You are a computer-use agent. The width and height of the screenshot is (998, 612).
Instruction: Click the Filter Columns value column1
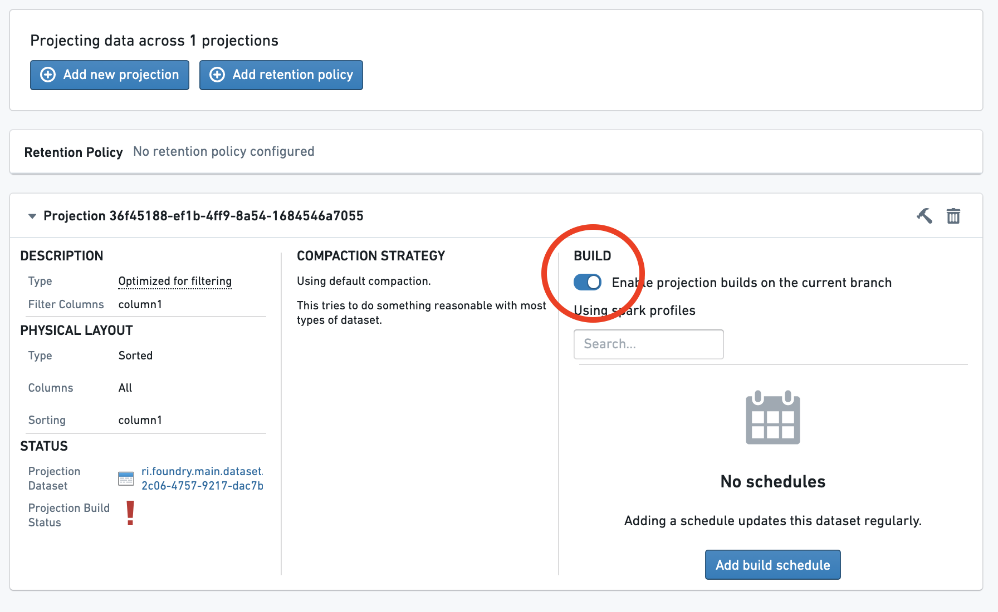point(140,304)
